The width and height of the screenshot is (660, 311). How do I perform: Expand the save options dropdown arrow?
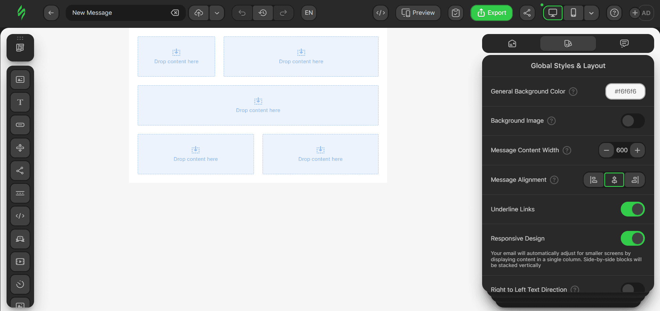(x=217, y=13)
